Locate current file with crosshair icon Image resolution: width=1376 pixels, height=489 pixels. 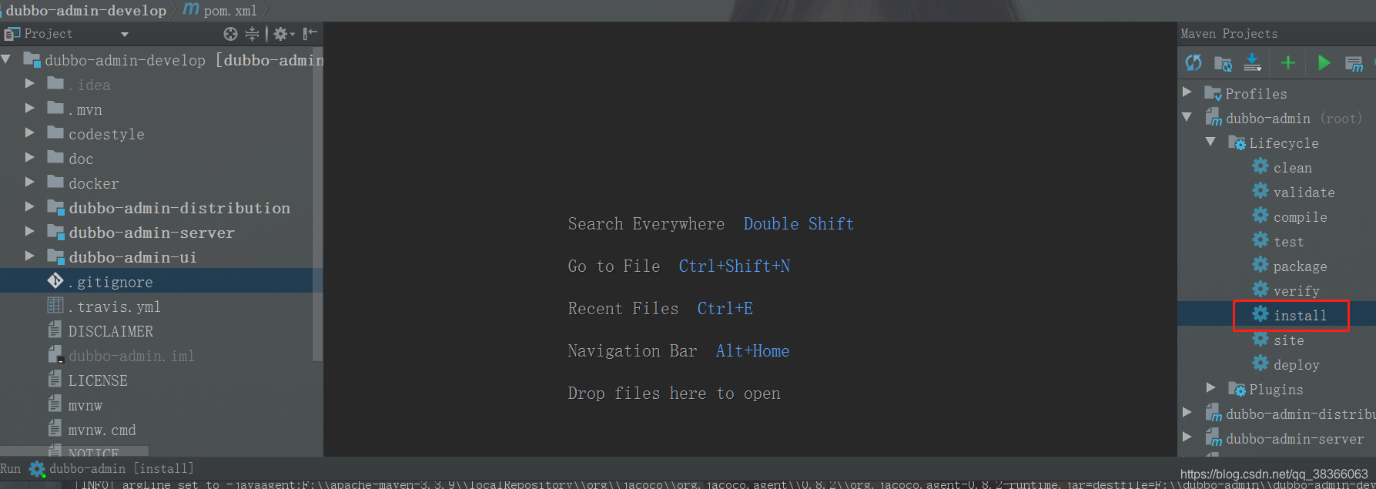point(230,34)
